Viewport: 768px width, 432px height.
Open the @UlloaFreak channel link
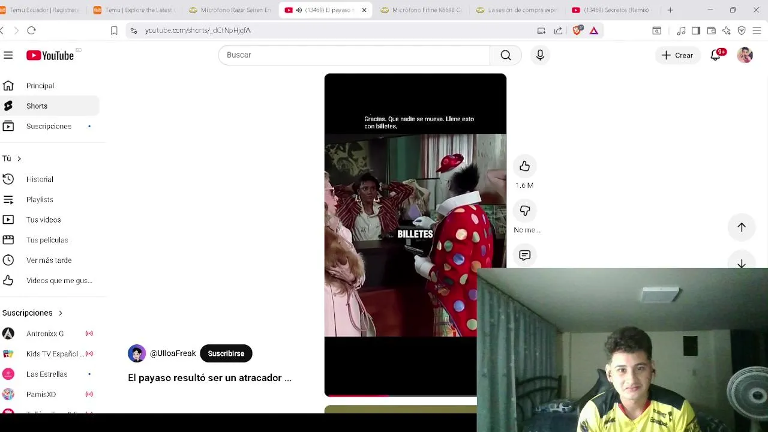(173, 353)
